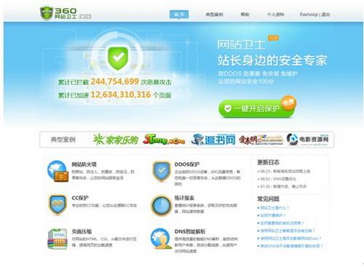Open FAQ link 网站卫士是什么？

tap(273, 208)
